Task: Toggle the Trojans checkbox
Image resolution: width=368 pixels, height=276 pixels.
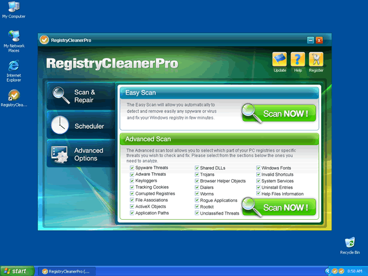Action: pos(196,174)
